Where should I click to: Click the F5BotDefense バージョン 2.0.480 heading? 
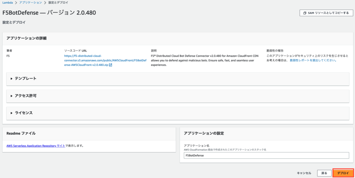coord(49,13)
